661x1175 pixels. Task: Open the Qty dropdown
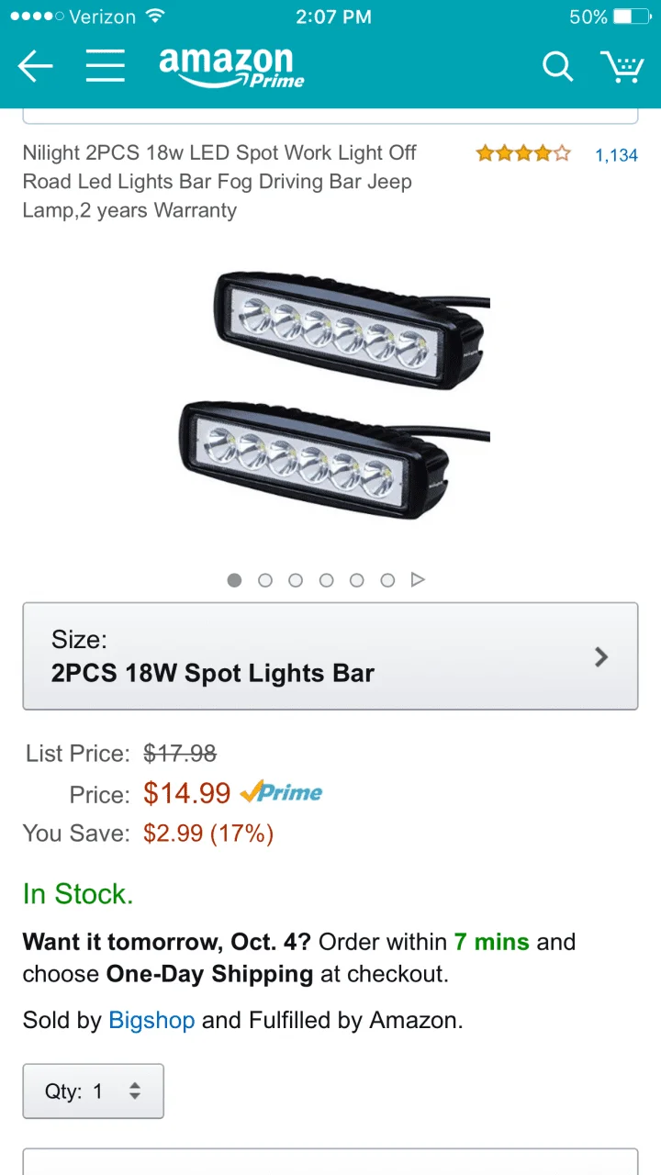tap(93, 1091)
